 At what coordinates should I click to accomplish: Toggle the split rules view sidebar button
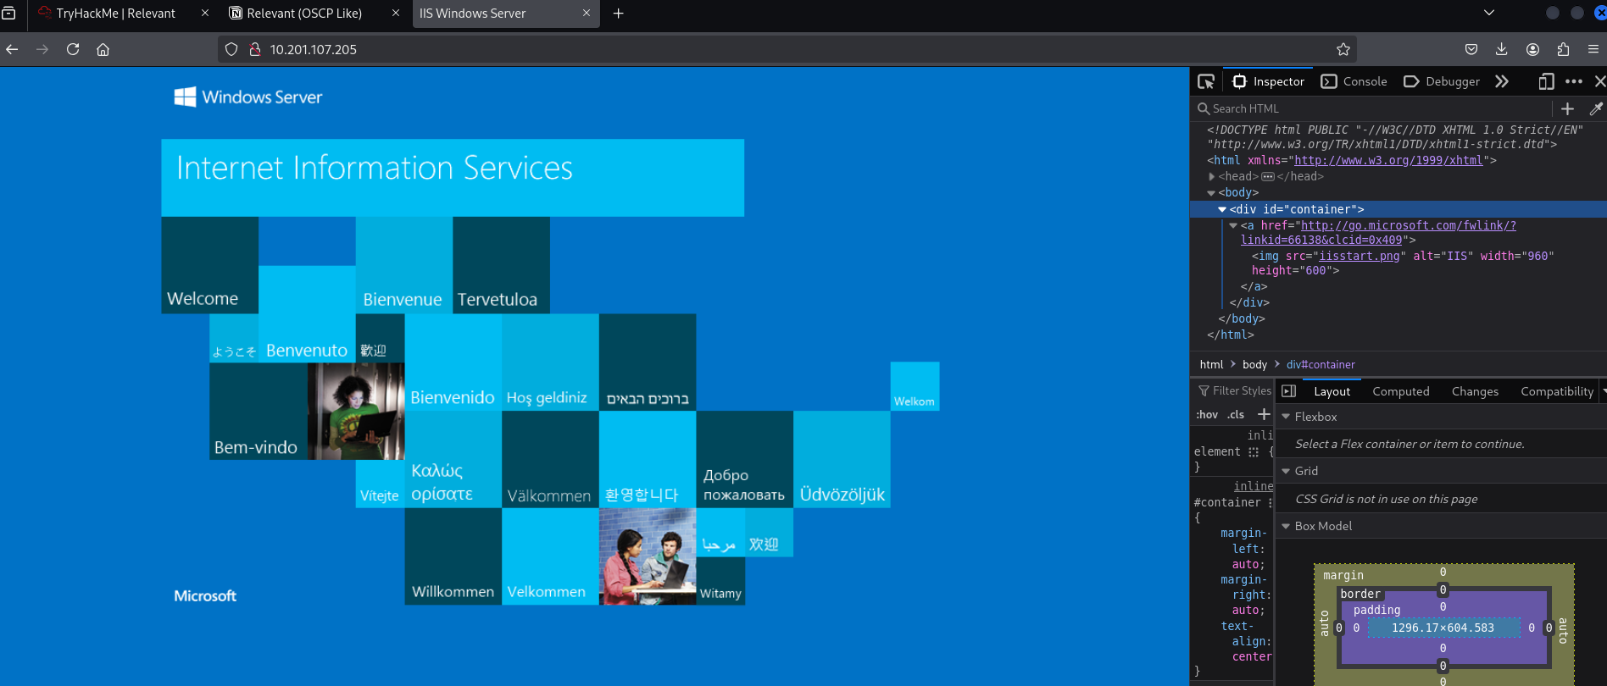click(1288, 390)
